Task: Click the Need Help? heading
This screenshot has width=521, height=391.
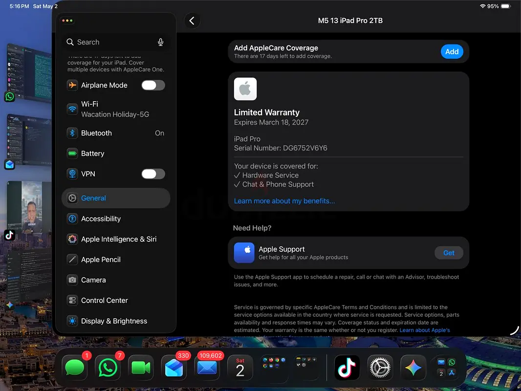Action: point(252,228)
